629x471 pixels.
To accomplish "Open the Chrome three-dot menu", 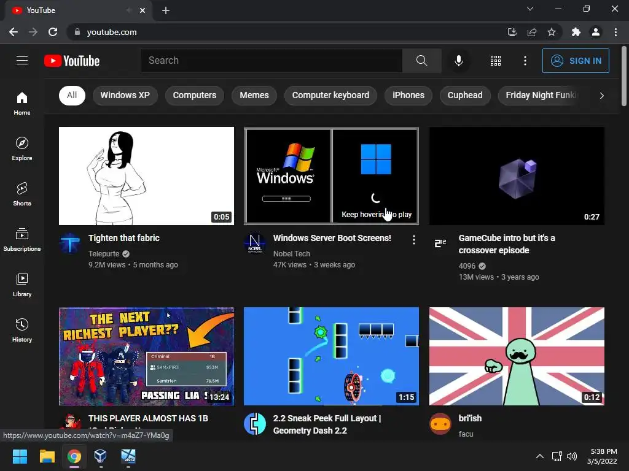I will [x=615, y=32].
